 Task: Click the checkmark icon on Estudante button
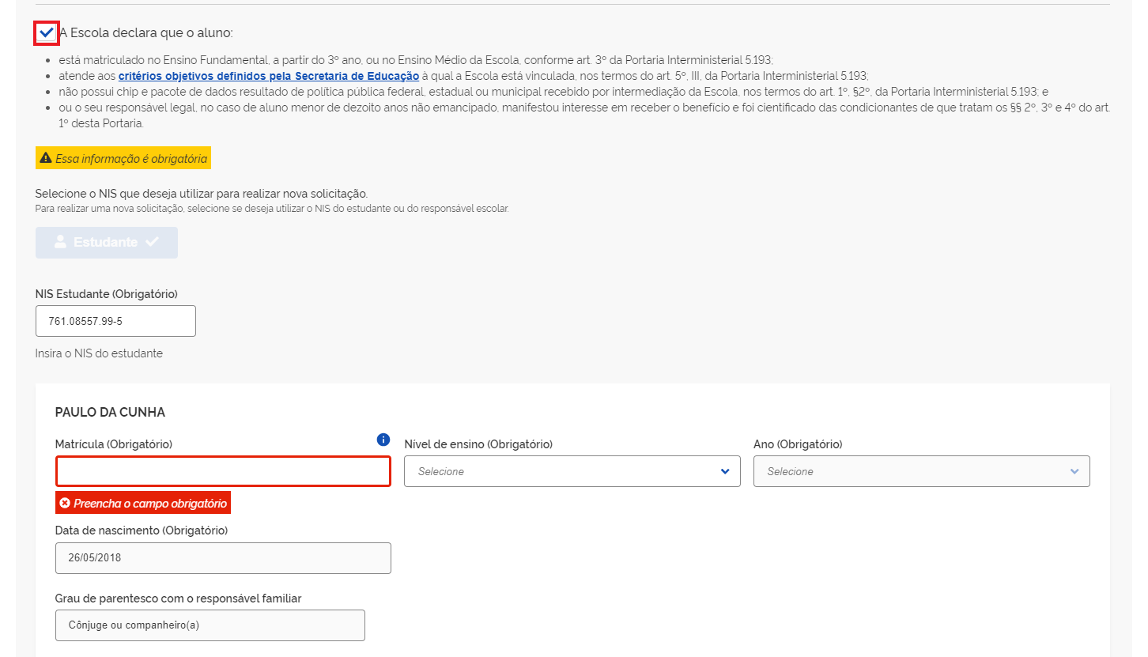152,243
